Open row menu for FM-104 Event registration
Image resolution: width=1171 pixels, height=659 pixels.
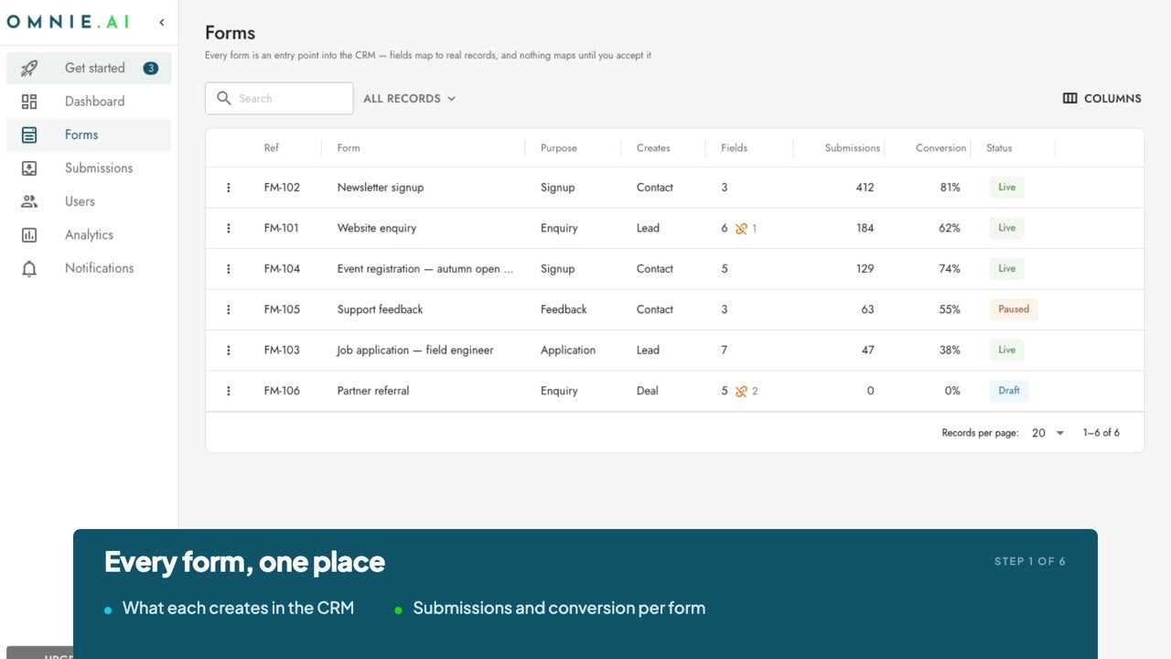[x=229, y=269]
